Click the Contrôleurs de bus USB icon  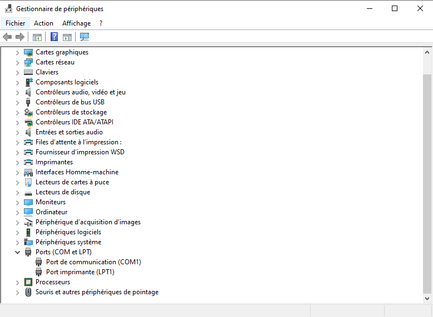(28, 102)
